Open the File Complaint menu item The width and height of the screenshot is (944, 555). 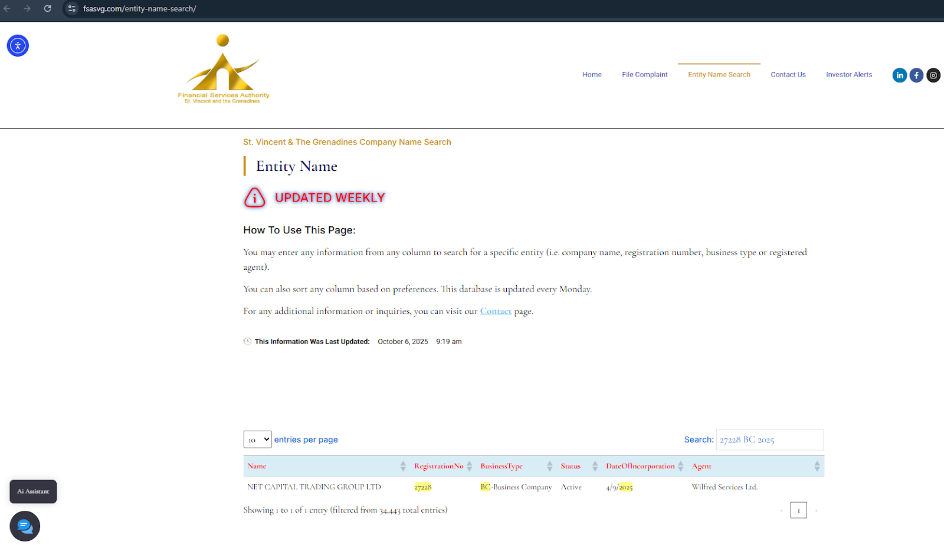point(645,75)
